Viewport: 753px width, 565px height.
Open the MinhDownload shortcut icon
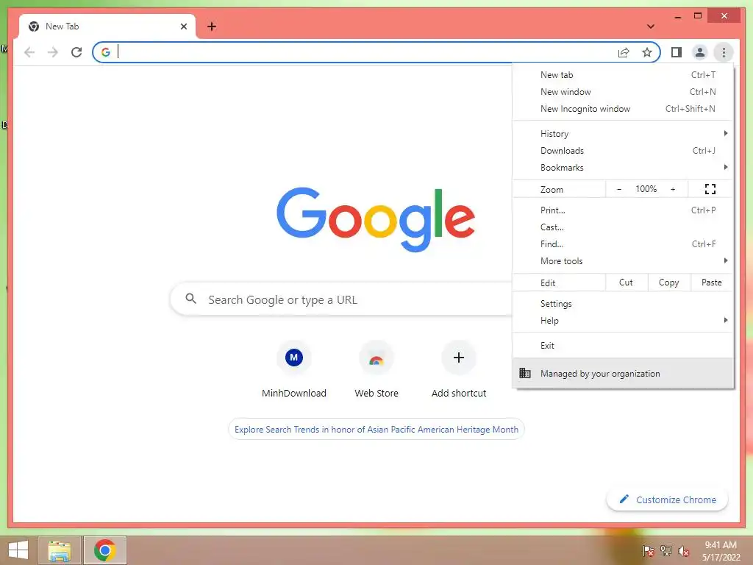[294, 358]
